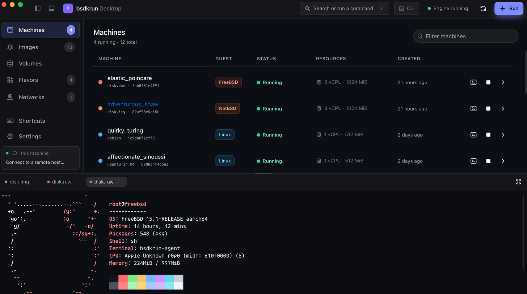Click the Linux badge in quirky_turing row
Screen dimensions: 527x294
tap(225, 135)
